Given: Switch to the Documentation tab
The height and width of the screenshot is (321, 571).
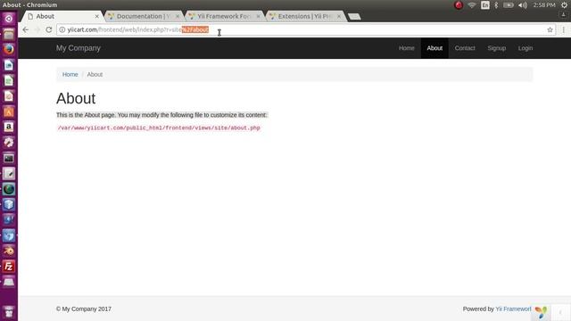Looking at the screenshot, I should [x=144, y=16].
